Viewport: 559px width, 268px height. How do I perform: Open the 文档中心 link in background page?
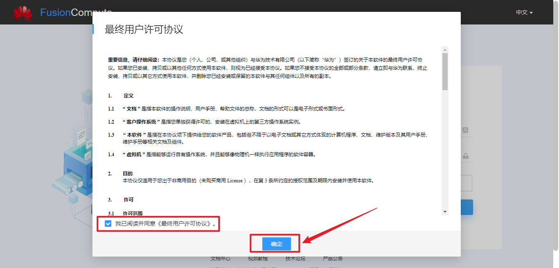click(220, 259)
